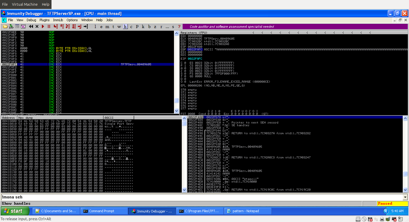Show memory map with 'm' icon
This screenshot has height=222, width=409.
point(107,27)
